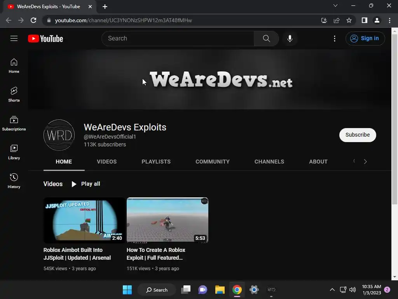Open Chrome profile icon
The width and height of the screenshot is (398, 299).
tap(377, 20)
